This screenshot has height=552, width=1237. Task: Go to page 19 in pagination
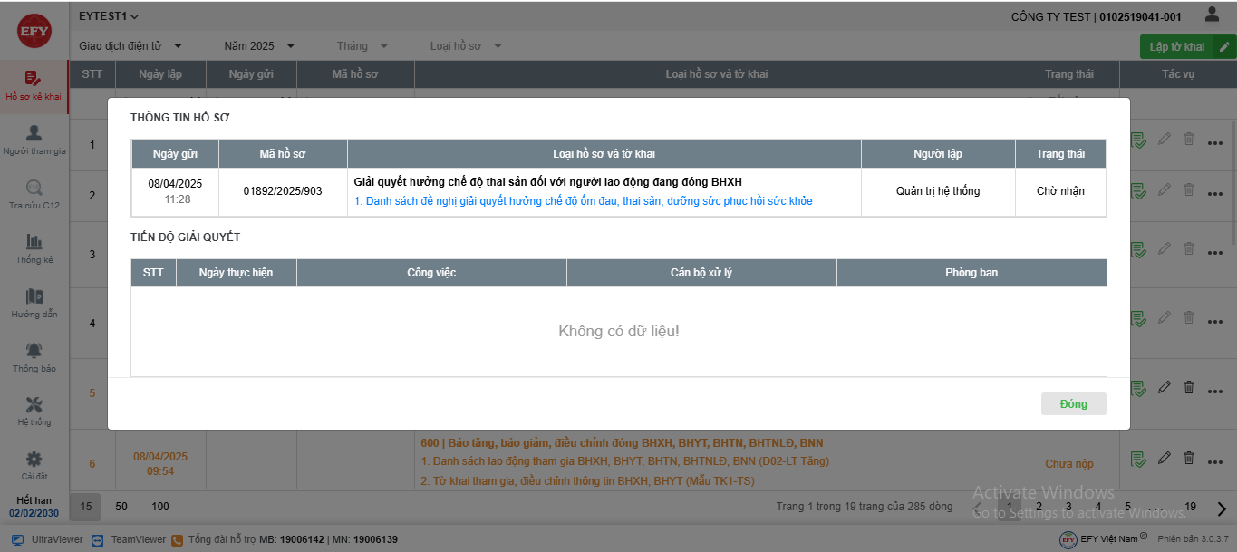pos(1190,507)
